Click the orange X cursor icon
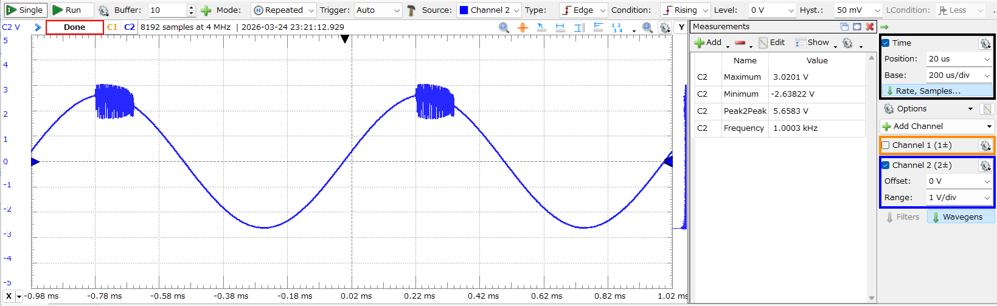The image size is (997, 306). [523, 27]
